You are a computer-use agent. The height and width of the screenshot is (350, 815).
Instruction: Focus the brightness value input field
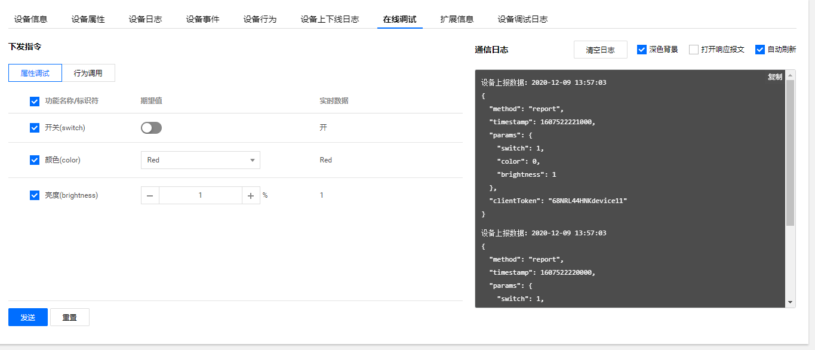pyautogui.click(x=200, y=195)
